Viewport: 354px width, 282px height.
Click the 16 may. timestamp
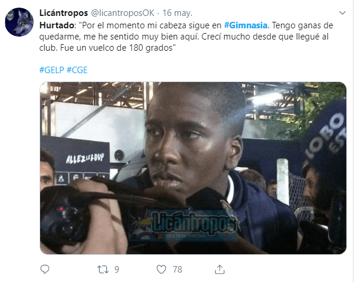click(177, 13)
